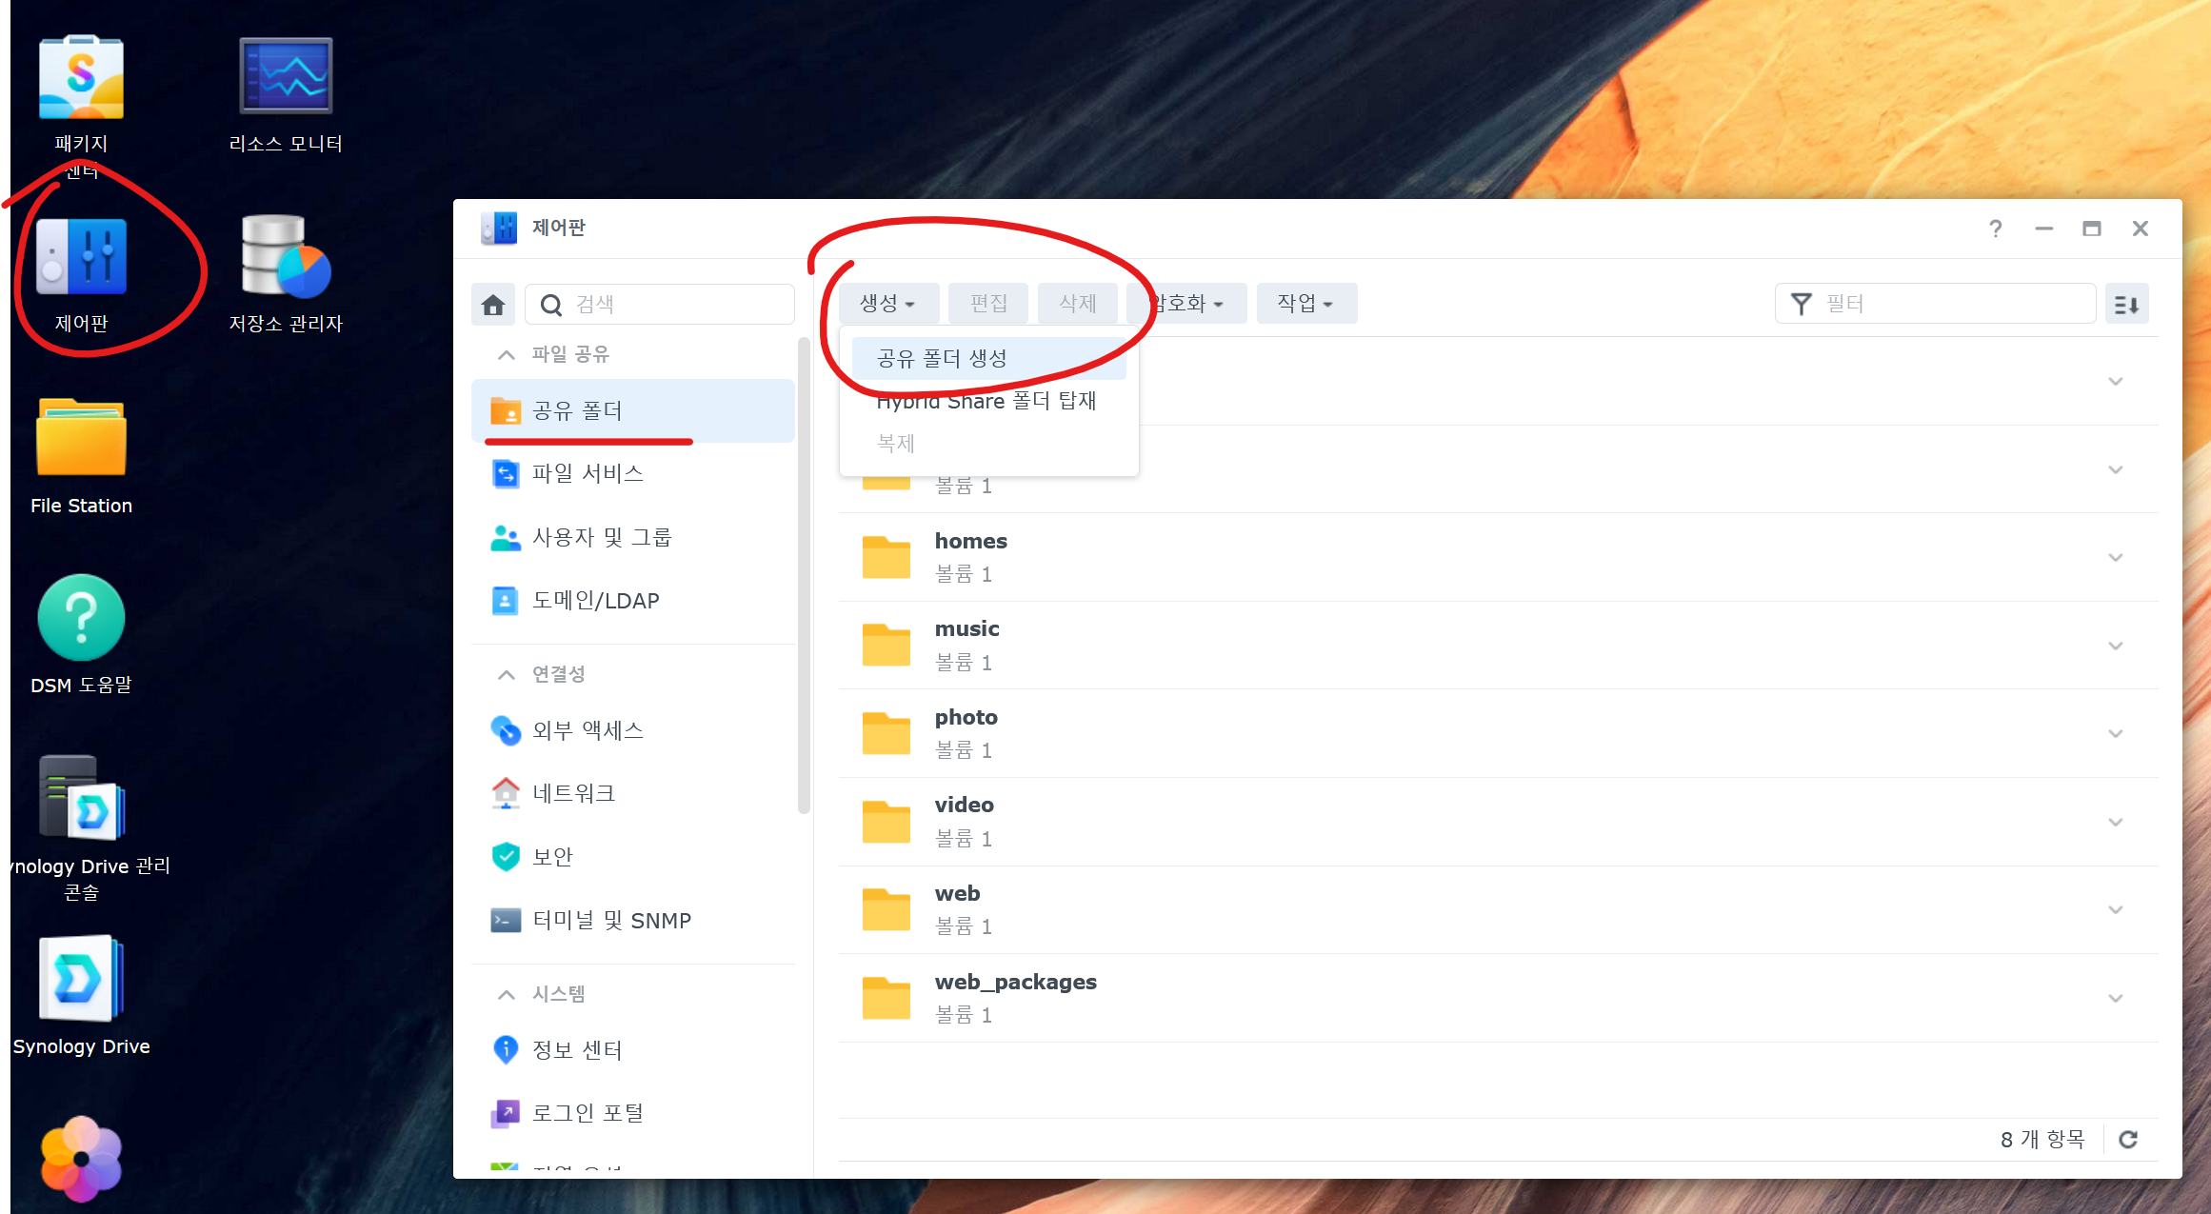
Task: Click the sort order icon
Action: click(x=2126, y=305)
